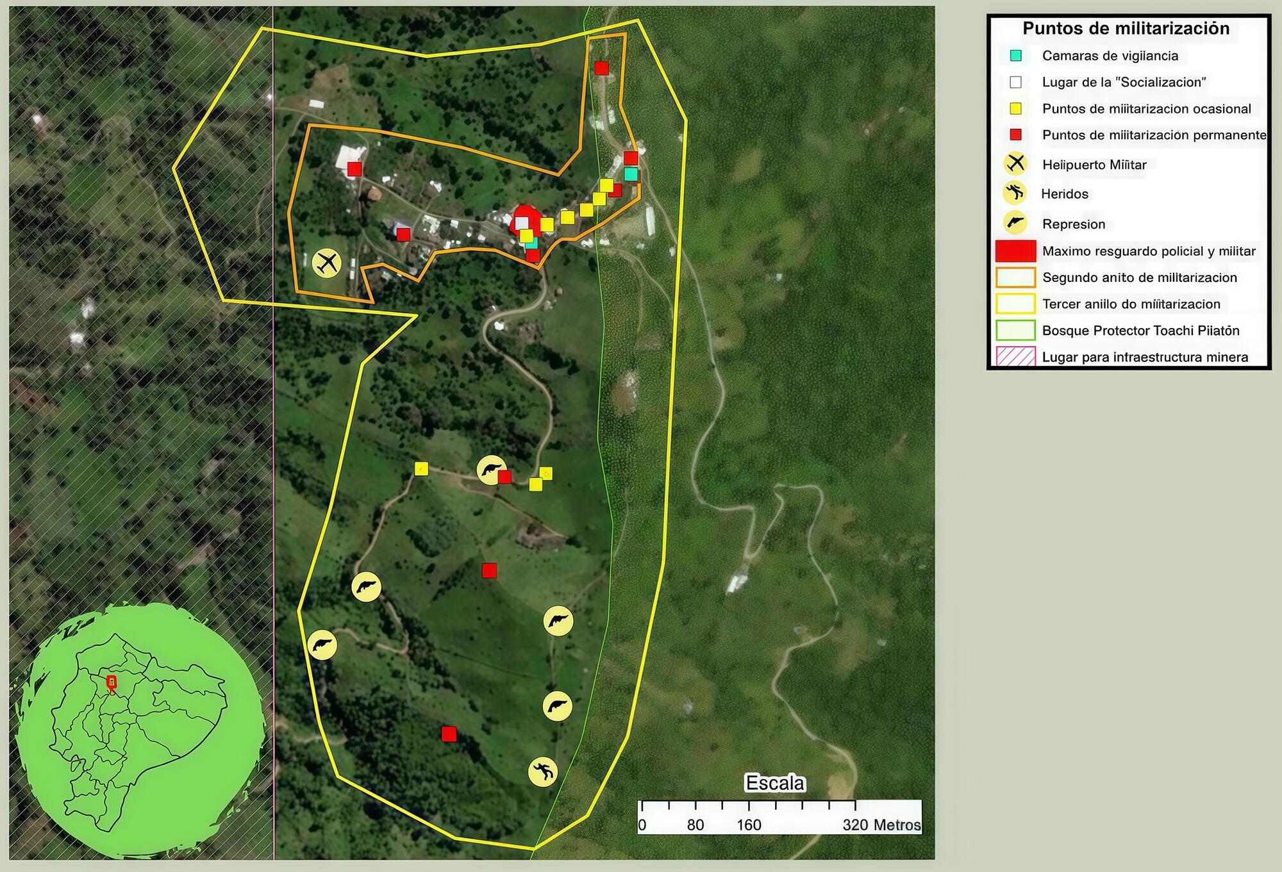Image resolution: width=1282 pixels, height=872 pixels.
Task: Click the topmost red permanent militarization square
Action: tap(601, 68)
